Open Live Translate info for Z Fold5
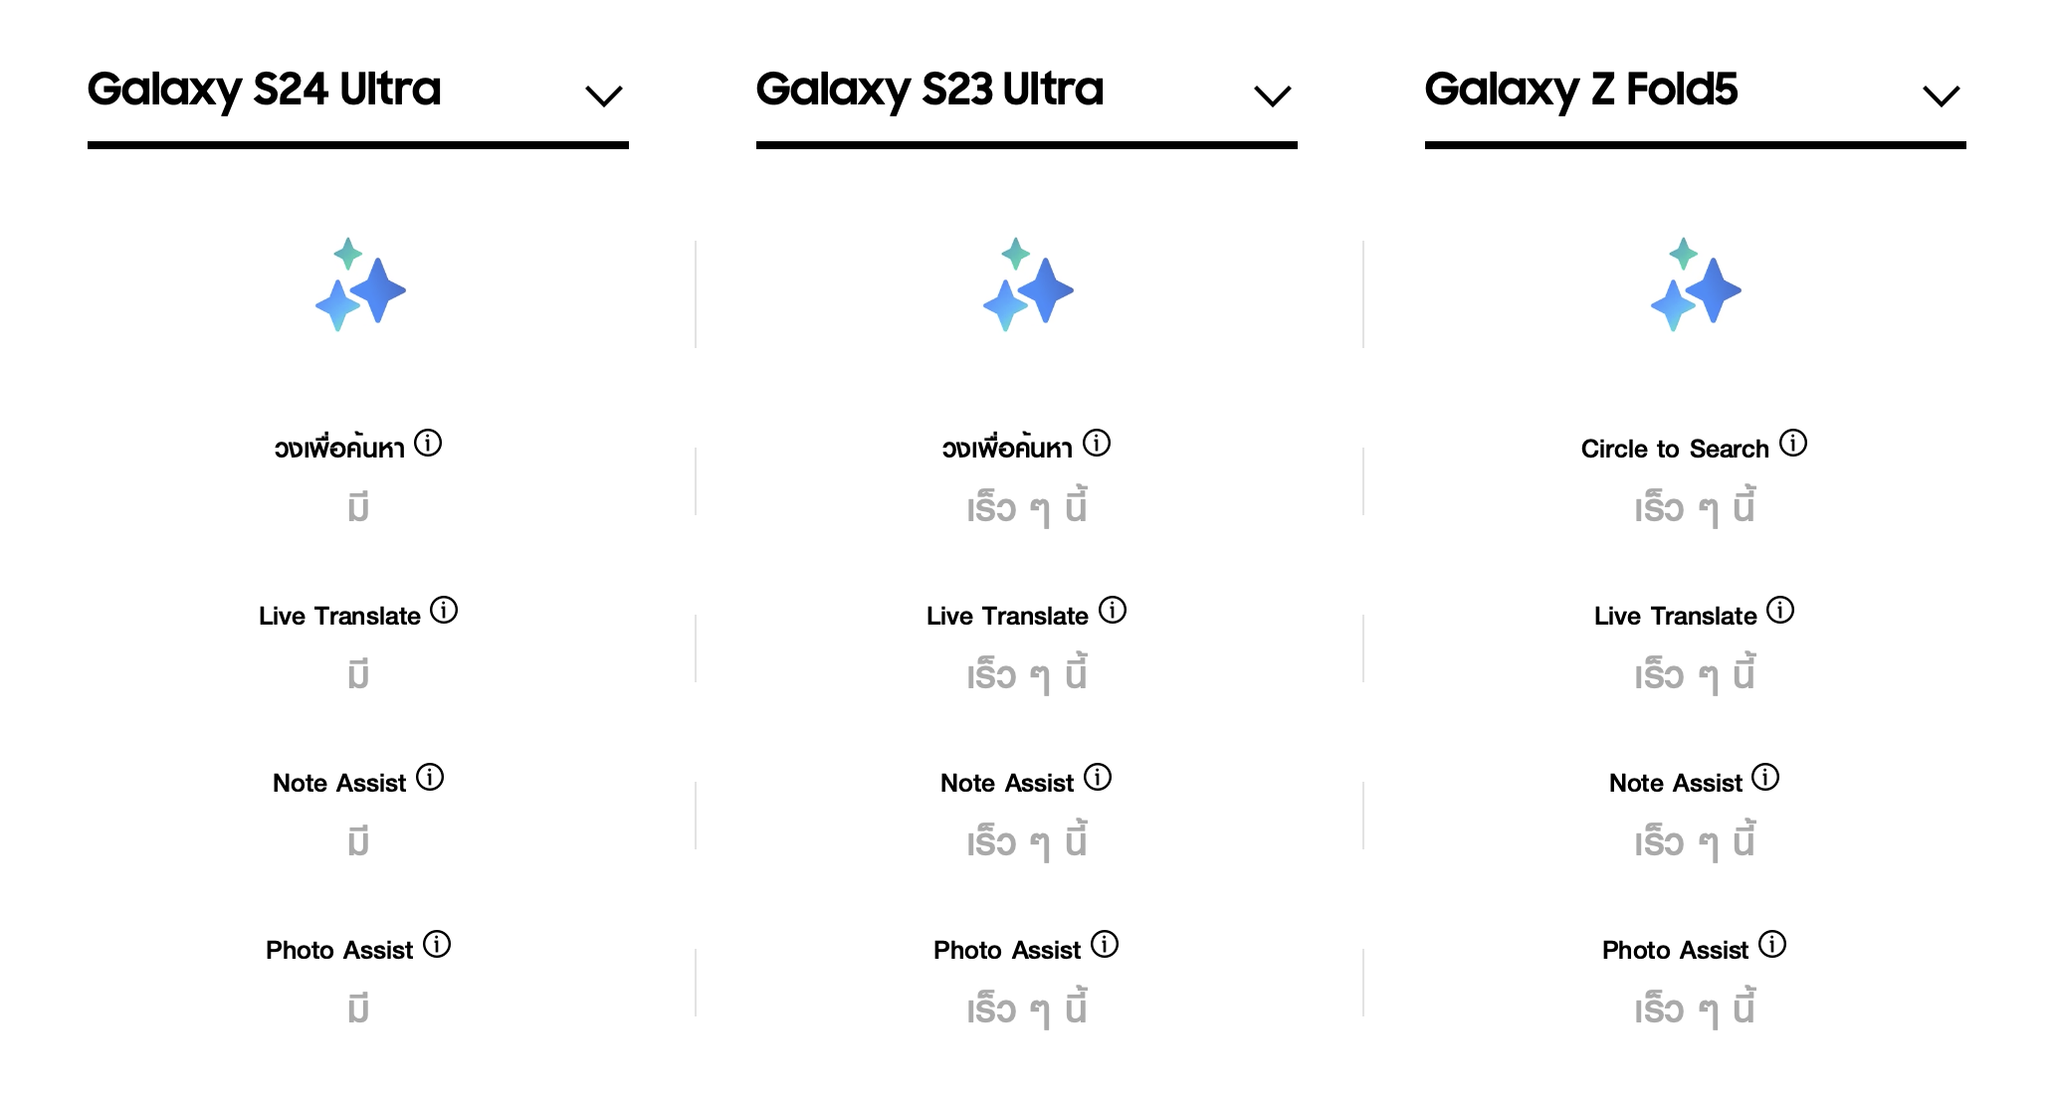The image size is (2052, 1100). (1780, 610)
